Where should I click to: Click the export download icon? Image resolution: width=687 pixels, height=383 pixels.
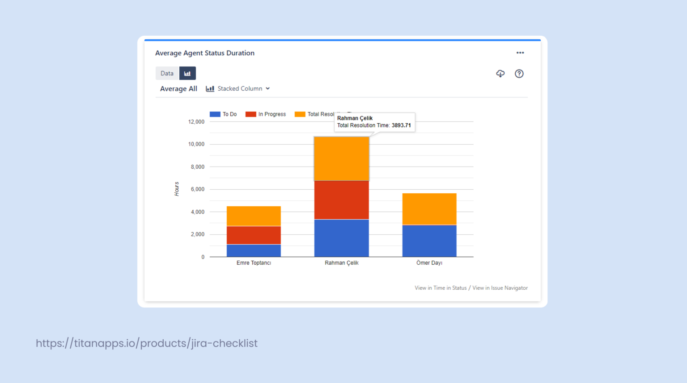tap(500, 74)
